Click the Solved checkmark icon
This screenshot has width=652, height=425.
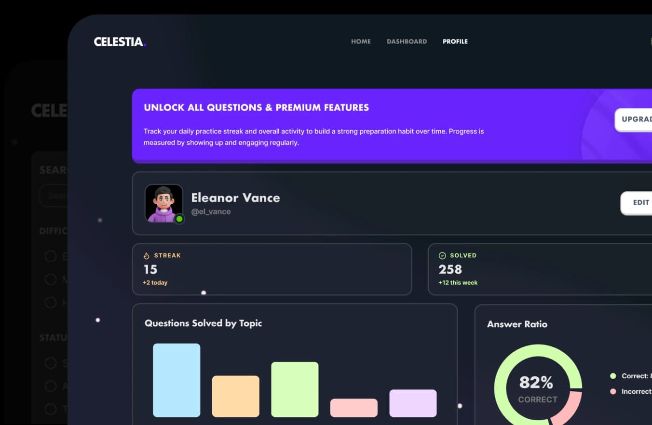(x=442, y=256)
